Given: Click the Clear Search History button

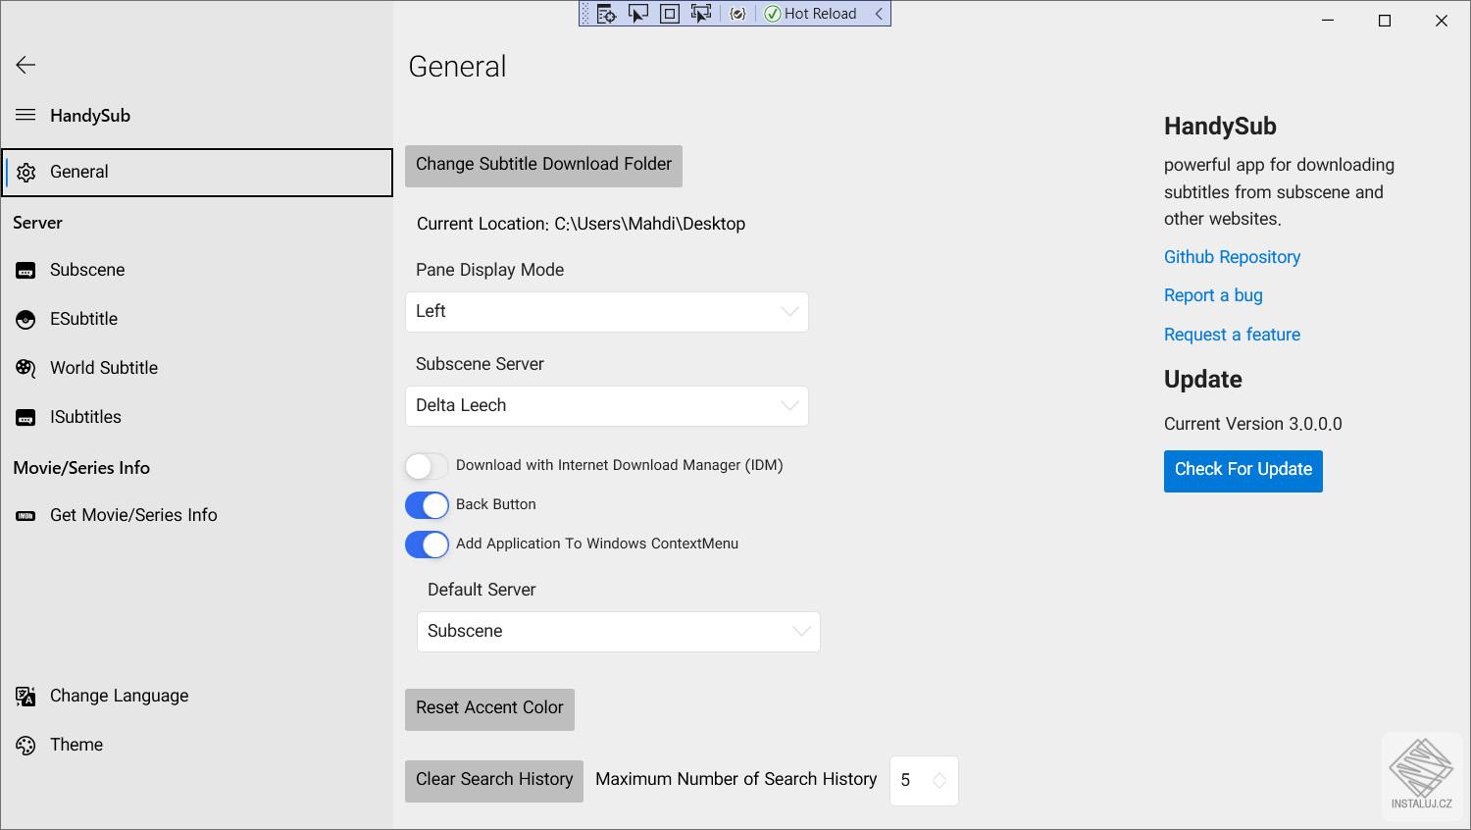Looking at the screenshot, I should pos(494,781).
